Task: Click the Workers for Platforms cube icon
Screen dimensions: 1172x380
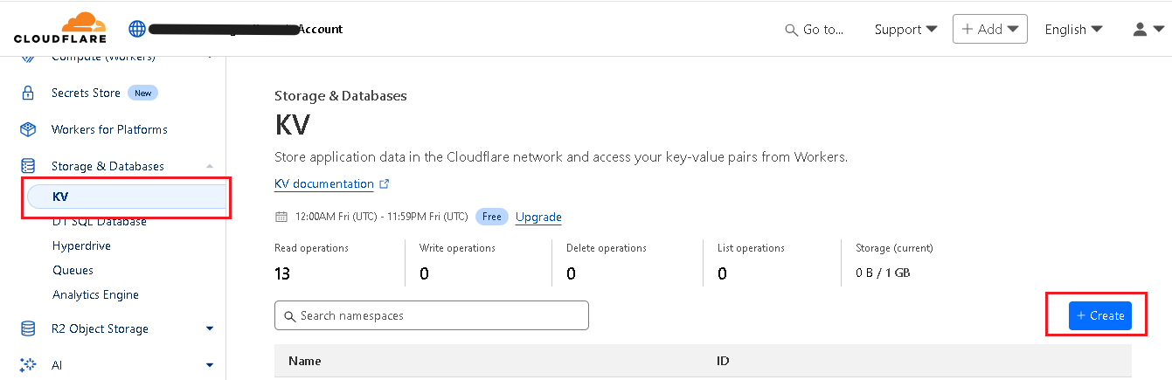Action: tap(28, 129)
